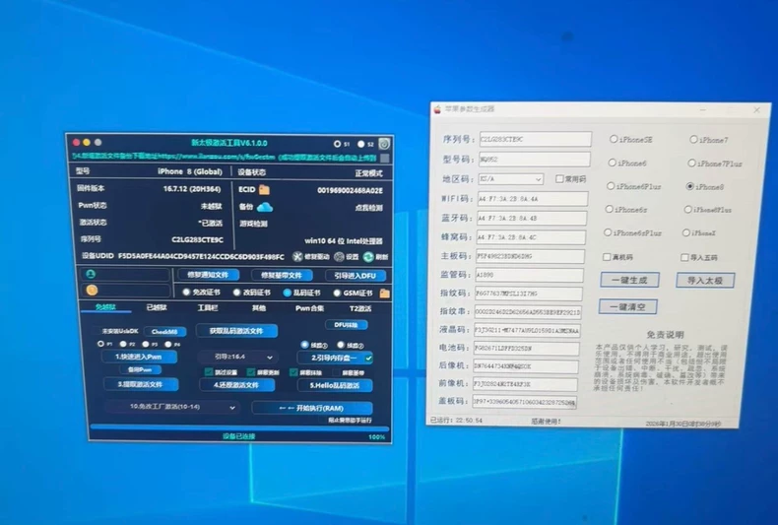The image size is (778, 525).
Task: Switch to the 其他 tab
Action: click(x=258, y=308)
